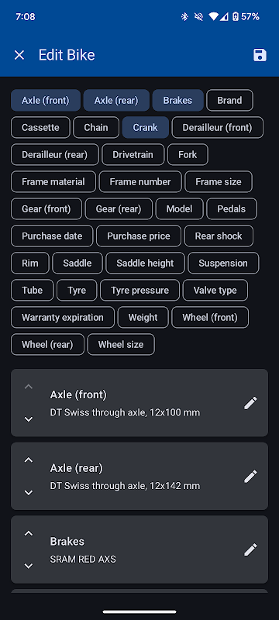The height and width of the screenshot is (620, 279).
Task: Toggle off the Brakes chip
Action: (x=177, y=101)
